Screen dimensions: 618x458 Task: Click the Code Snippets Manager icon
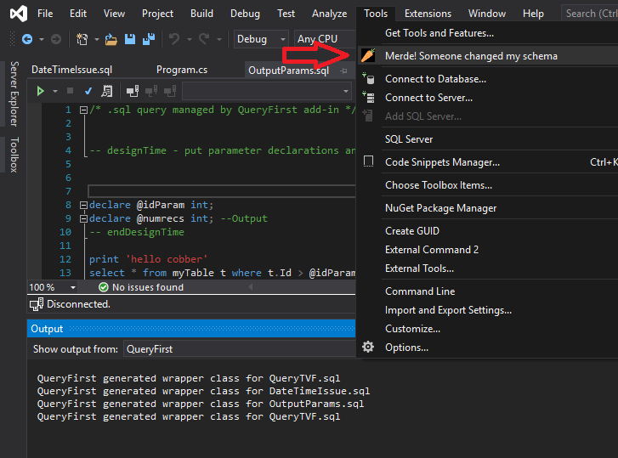coord(368,161)
